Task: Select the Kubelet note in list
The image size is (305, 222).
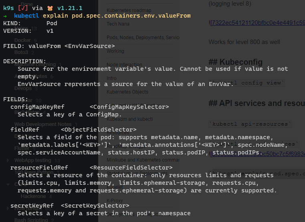Action: pos(115,187)
